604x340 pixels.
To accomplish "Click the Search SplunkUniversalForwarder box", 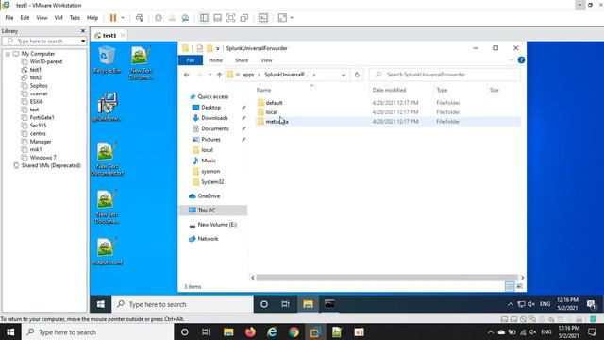I will [445, 75].
